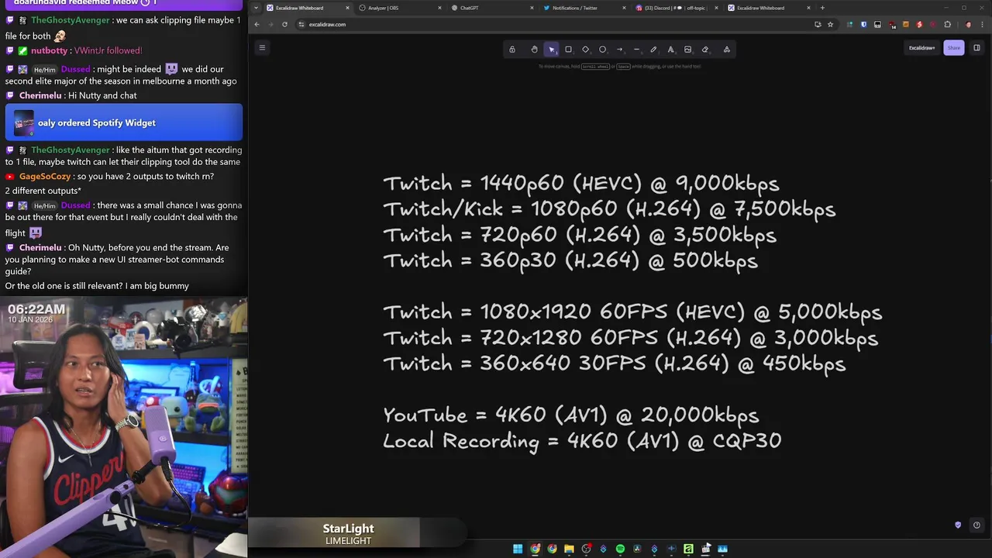Select the Rectangle shape tool

click(x=568, y=50)
